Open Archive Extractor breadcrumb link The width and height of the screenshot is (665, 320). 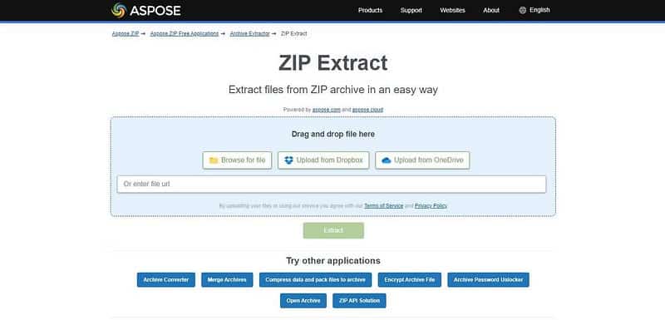click(x=250, y=33)
